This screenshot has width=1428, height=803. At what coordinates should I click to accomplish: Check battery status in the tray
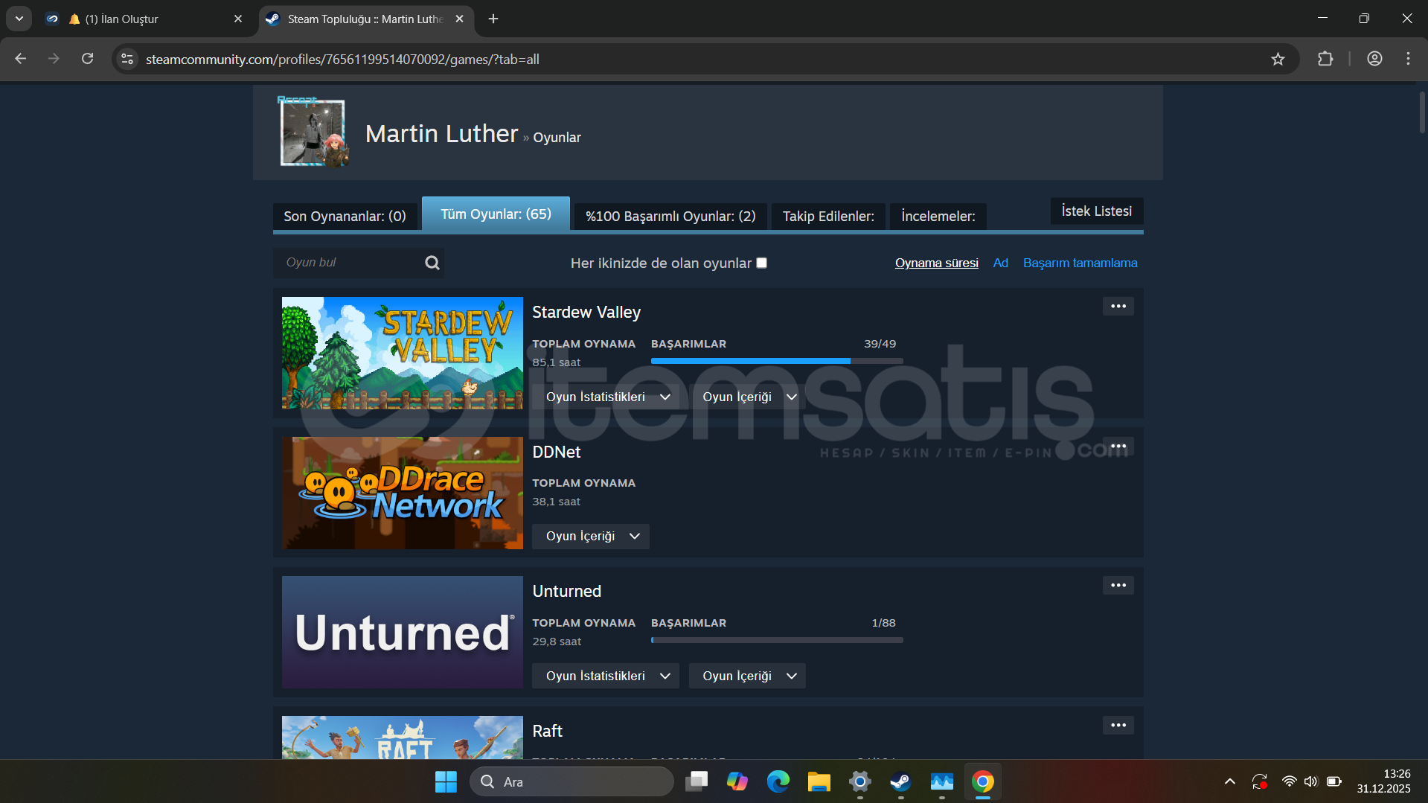coord(1334,782)
